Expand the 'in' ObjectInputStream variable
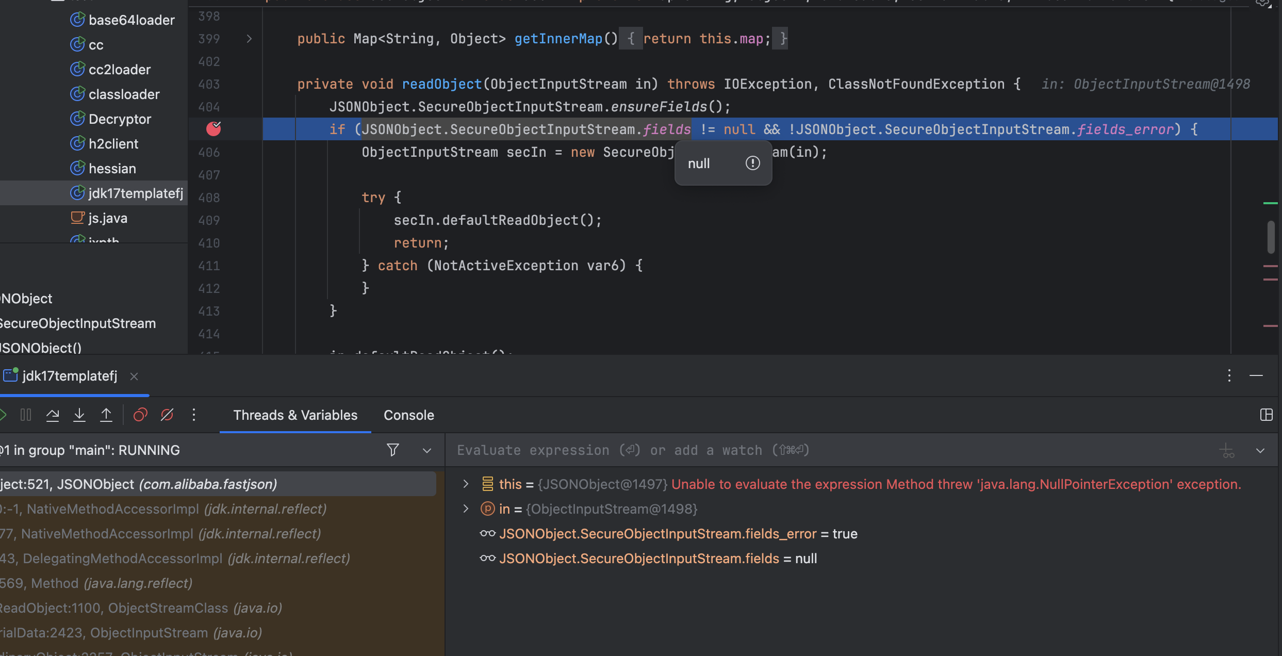The width and height of the screenshot is (1282, 656). pyautogui.click(x=466, y=509)
